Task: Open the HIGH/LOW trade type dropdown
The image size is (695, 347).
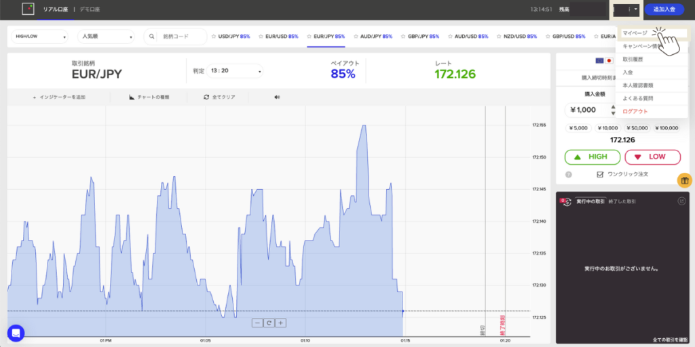Action: coord(41,37)
